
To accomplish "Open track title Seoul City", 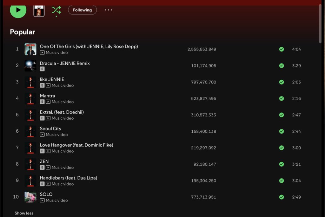I will 50,129.
